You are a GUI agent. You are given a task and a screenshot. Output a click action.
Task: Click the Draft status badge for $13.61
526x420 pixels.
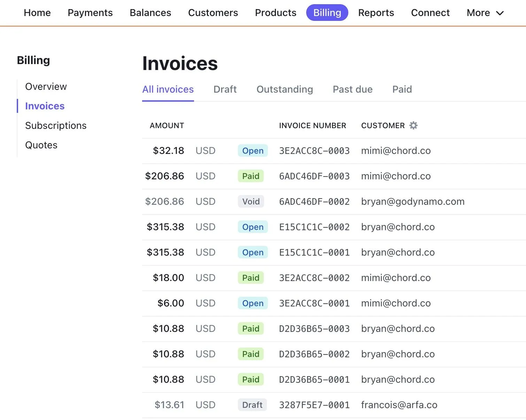tap(252, 405)
